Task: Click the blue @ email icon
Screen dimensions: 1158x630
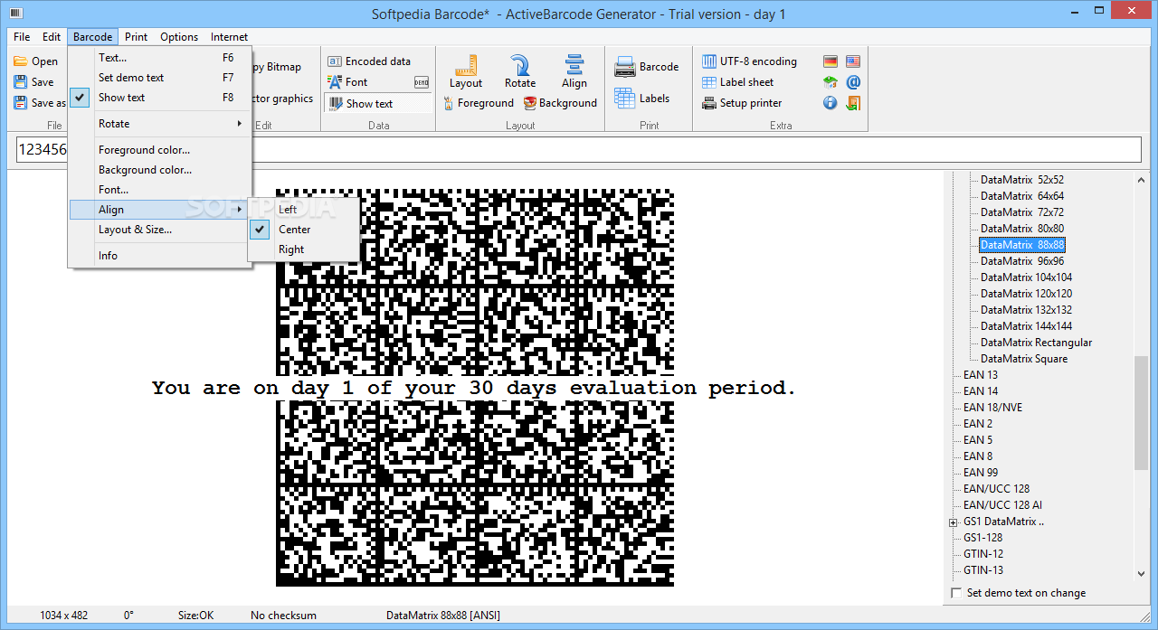Action: pyautogui.click(x=853, y=82)
